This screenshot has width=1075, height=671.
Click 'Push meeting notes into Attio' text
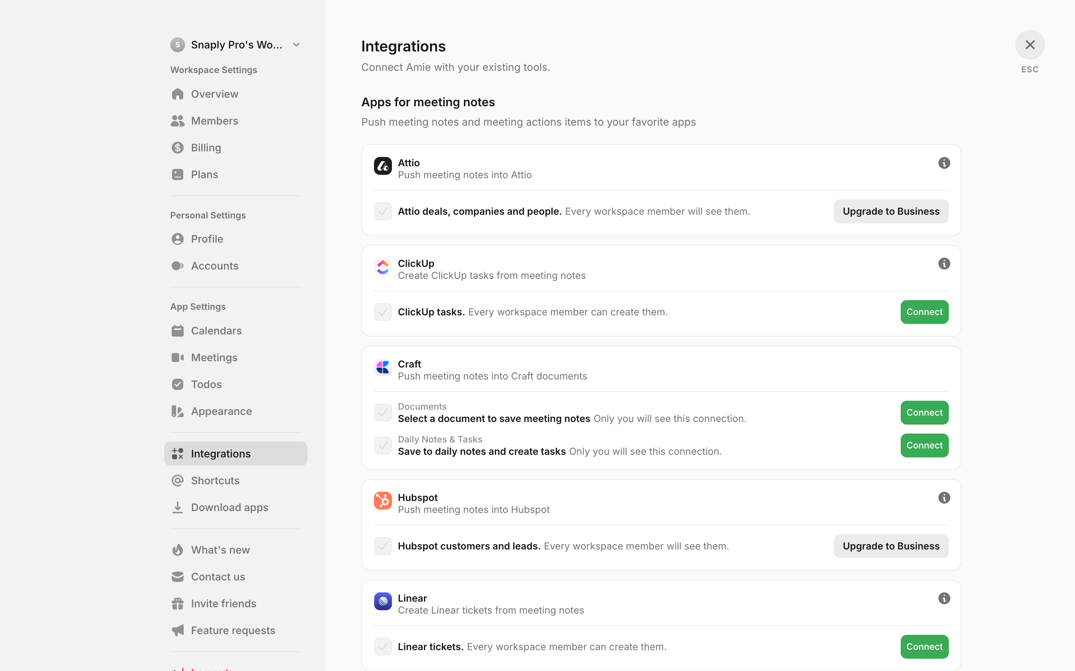[x=465, y=175]
